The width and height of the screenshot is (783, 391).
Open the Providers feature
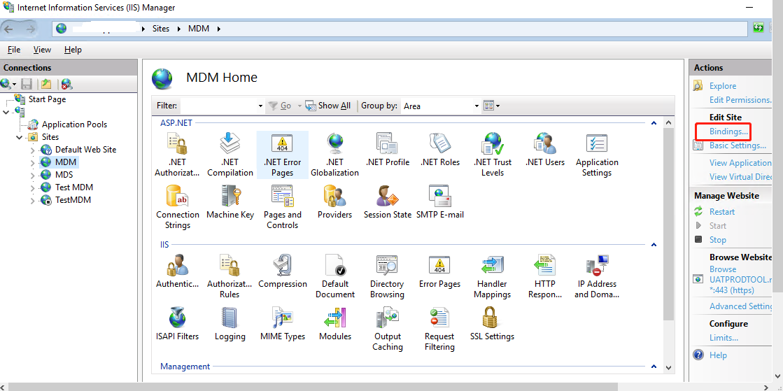click(x=334, y=202)
